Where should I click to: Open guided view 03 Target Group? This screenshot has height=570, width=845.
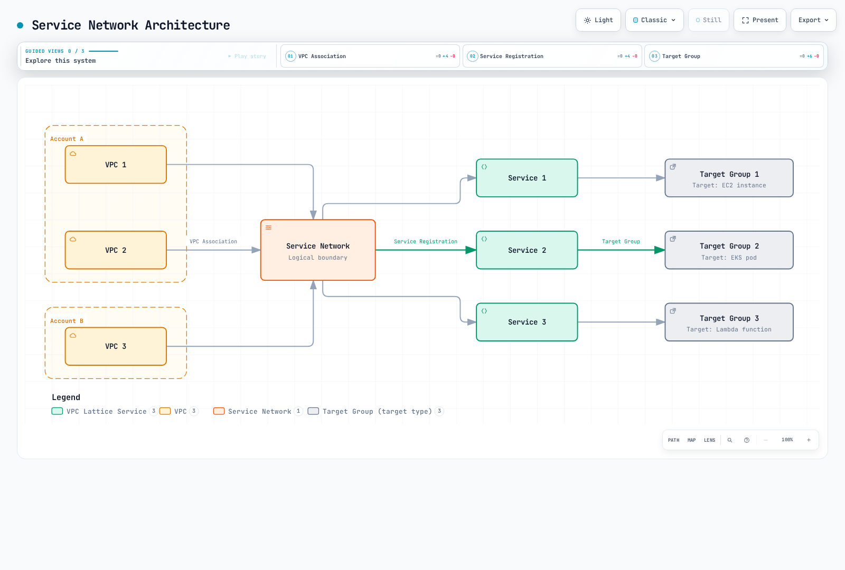pyautogui.click(x=734, y=56)
